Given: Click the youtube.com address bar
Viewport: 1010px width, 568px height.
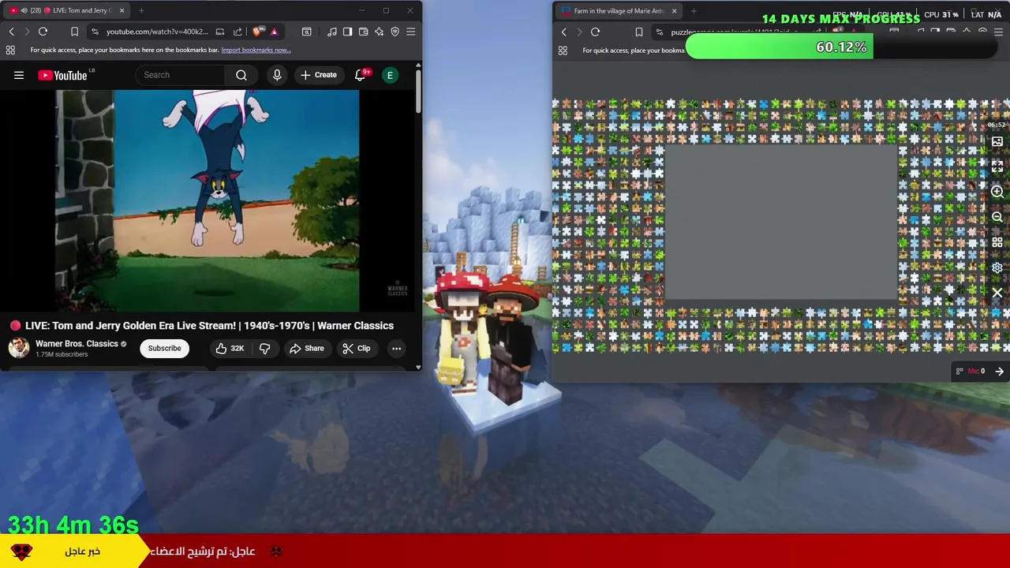Looking at the screenshot, I should pos(157,32).
